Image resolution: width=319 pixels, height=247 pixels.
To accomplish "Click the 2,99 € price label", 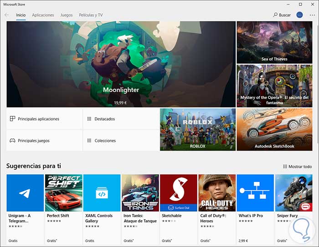I will pyautogui.click(x=243, y=241).
